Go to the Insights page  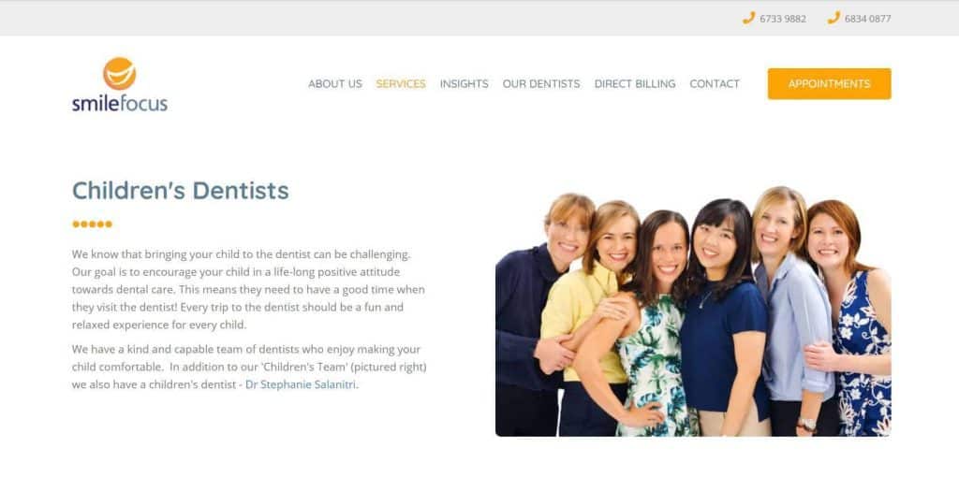(465, 83)
